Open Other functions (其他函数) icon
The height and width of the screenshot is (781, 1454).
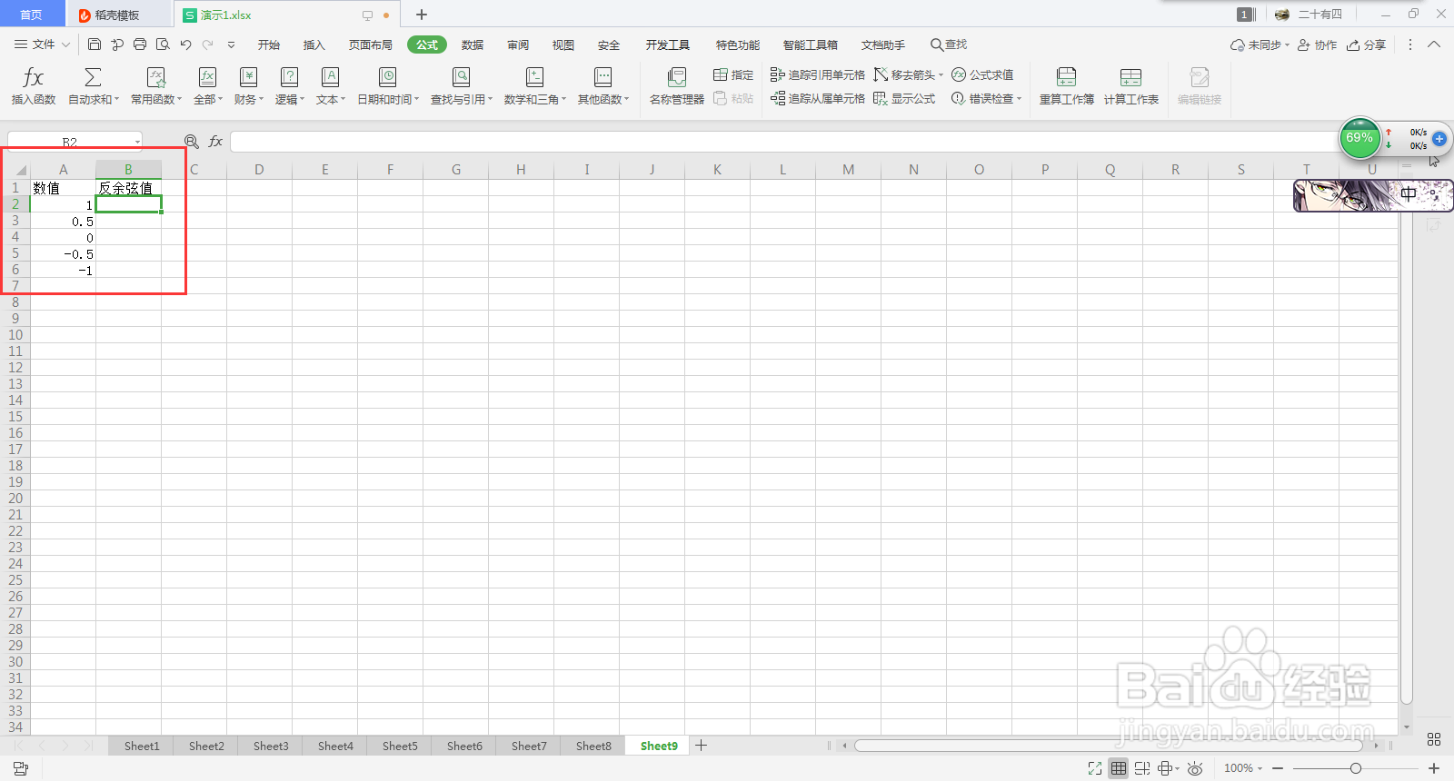click(603, 78)
